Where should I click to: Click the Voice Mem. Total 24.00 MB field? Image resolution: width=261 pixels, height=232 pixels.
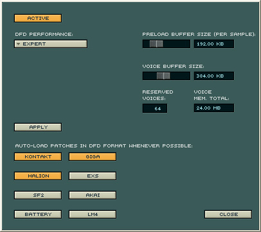[x=214, y=108]
